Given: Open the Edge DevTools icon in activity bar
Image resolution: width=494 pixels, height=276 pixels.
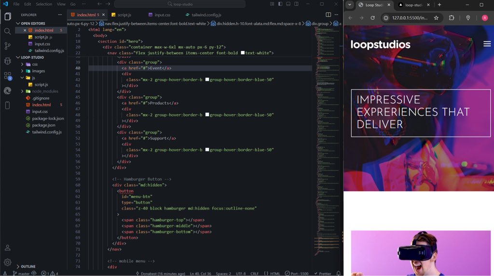Looking at the screenshot, I should pyautogui.click(x=8, y=91).
